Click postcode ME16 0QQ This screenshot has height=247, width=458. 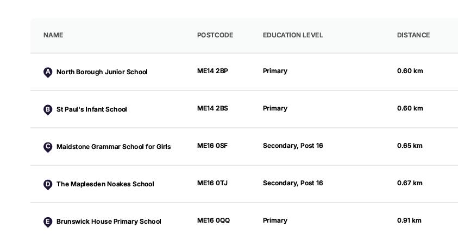(214, 220)
